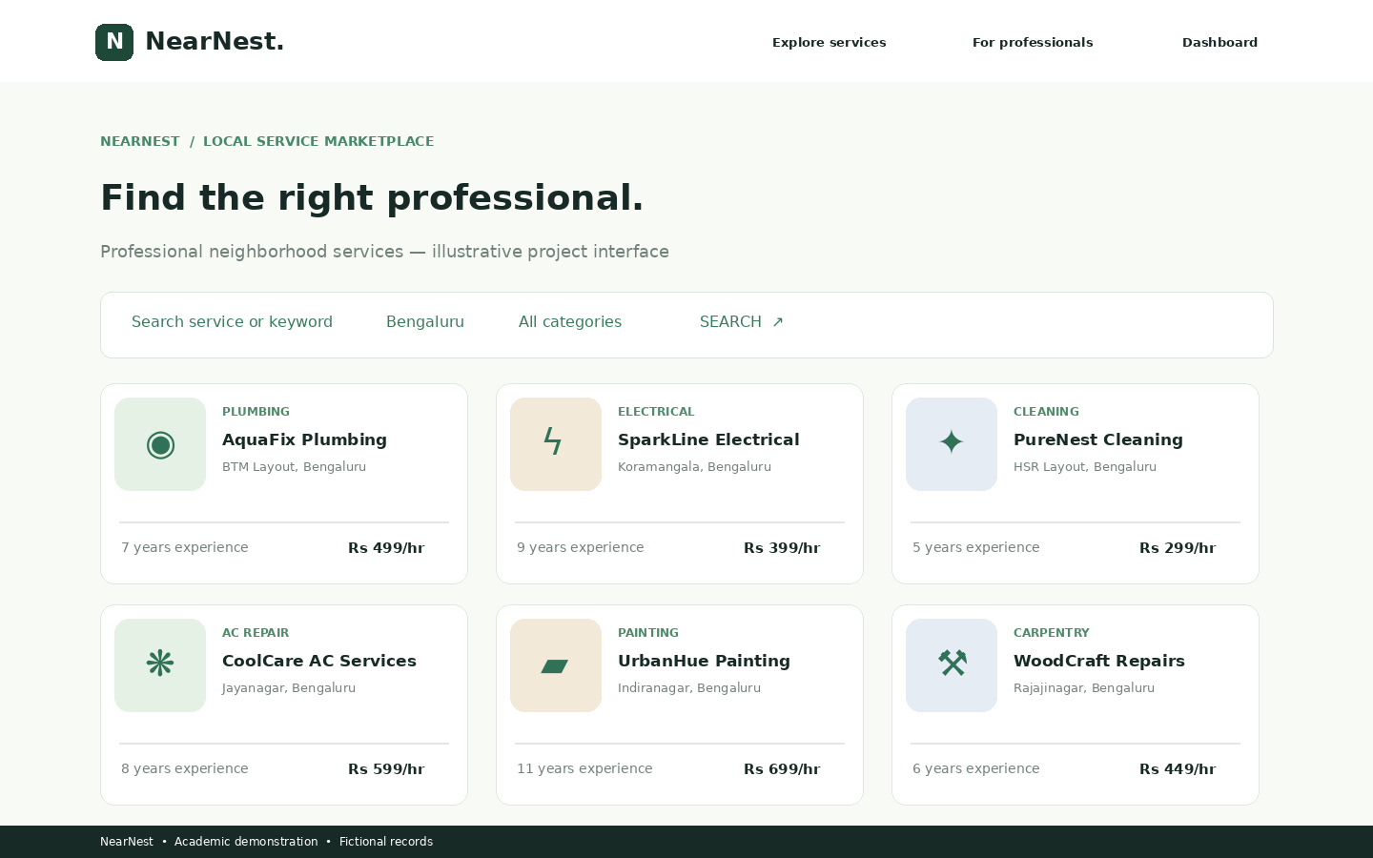The image size is (1373, 858).
Task: Click the Rajajinagar, Bengaluru text
Action: (1084, 688)
